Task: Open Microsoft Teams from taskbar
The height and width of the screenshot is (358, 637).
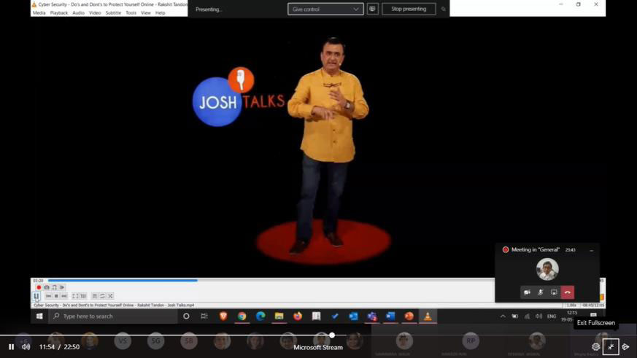Action: tap(372, 316)
